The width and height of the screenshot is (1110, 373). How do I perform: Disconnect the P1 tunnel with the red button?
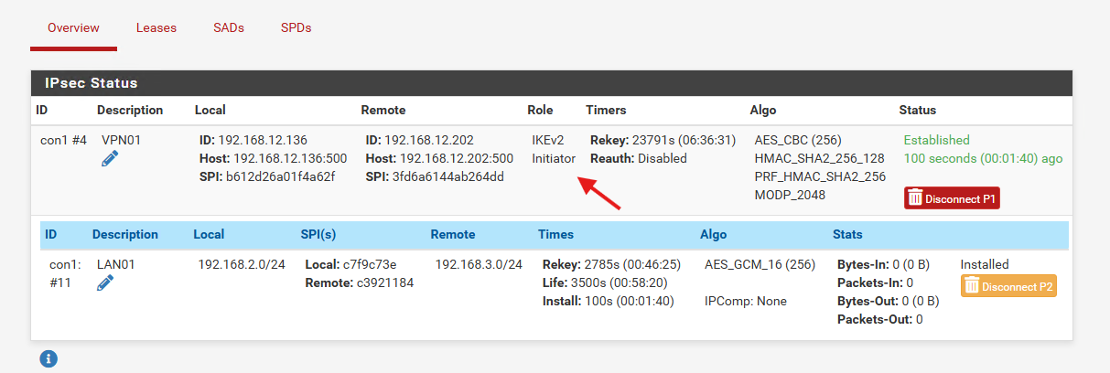[952, 197]
